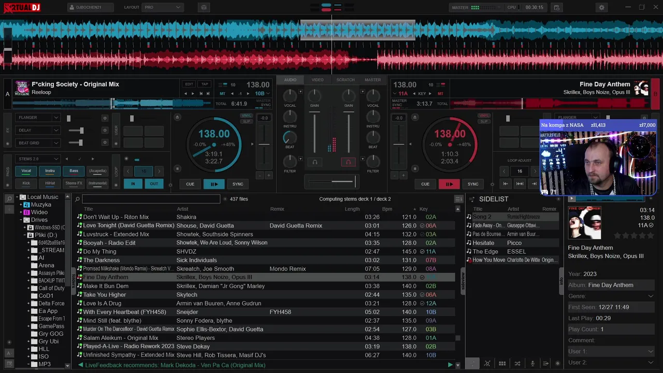This screenshot has height=373, width=663.
Task: Switch to the SCRATCH mixer tab
Action: (x=345, y=80)
